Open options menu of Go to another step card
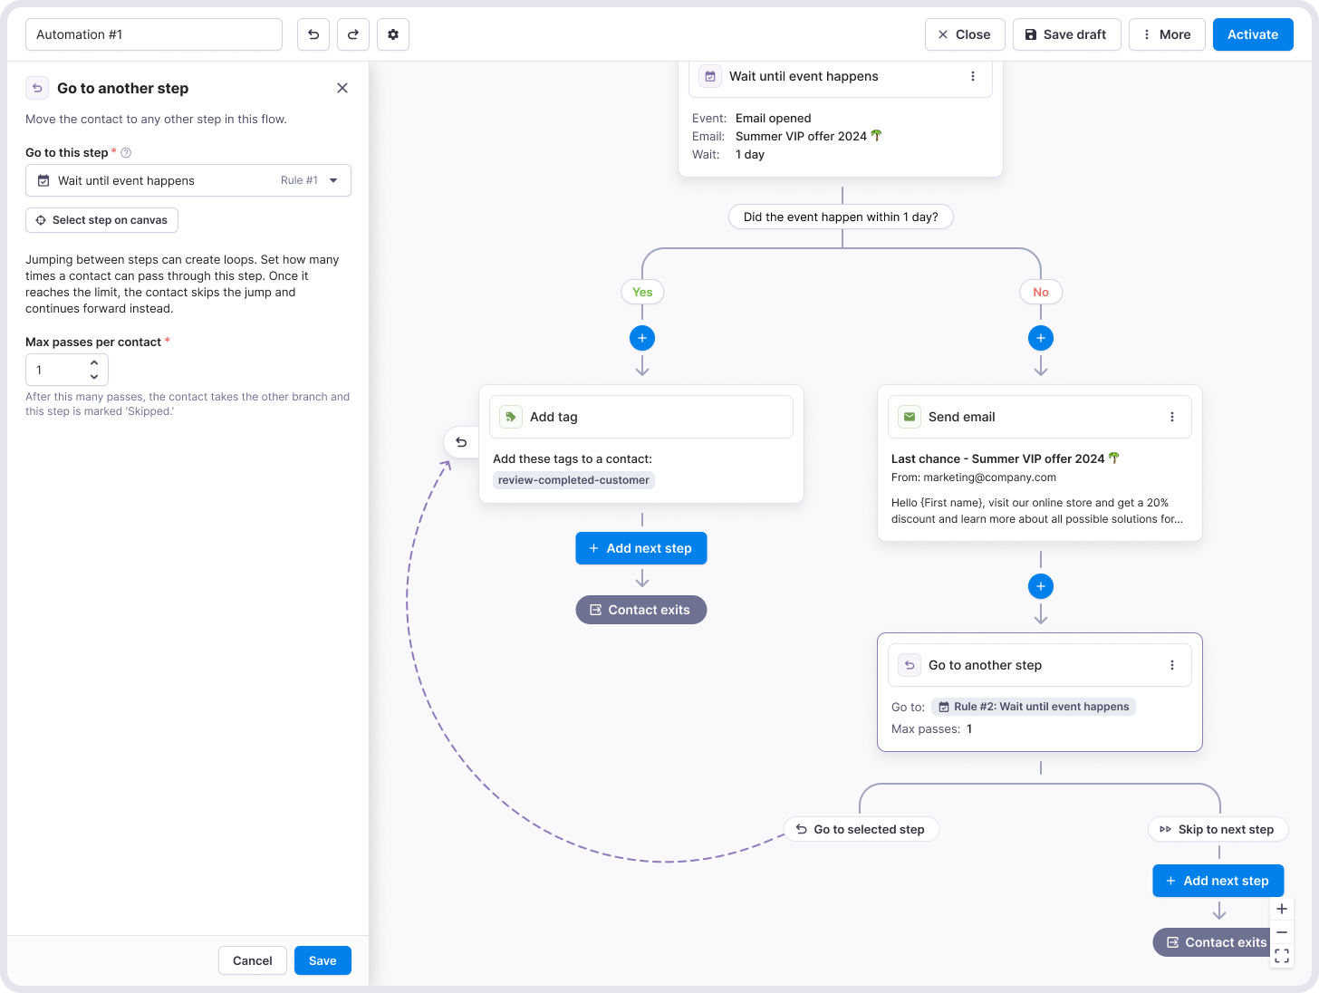This screenshot has height=993, width=1319. pos(1172,665)
